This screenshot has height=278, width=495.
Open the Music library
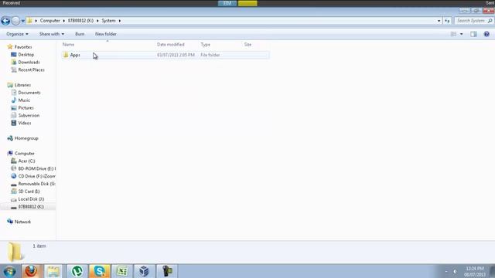point(24,100)
